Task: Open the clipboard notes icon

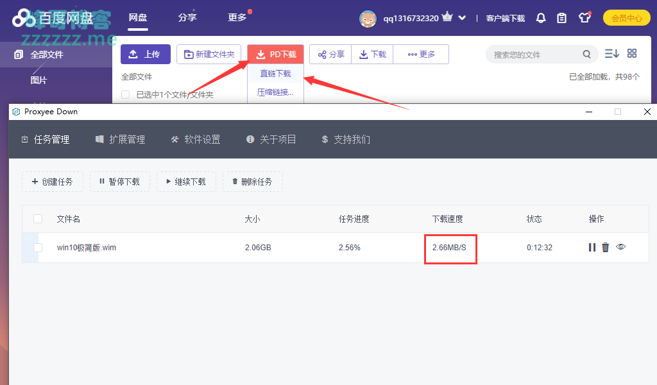Action: [x=561, y=18]
